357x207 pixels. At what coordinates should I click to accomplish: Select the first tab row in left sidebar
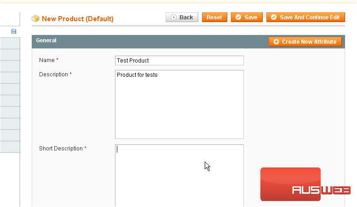[x=10, y=43]
